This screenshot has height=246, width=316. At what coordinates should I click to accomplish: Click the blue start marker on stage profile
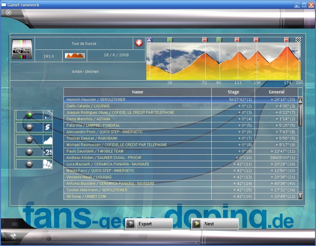[149, 40]
